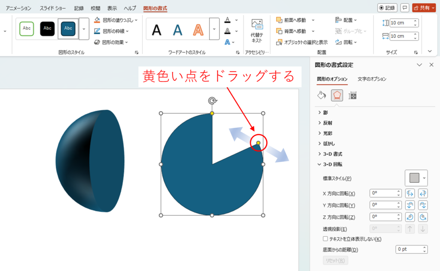Open オブジェクトの選択と表示 selection pane

pyautogui.click(x=302, y=42)
